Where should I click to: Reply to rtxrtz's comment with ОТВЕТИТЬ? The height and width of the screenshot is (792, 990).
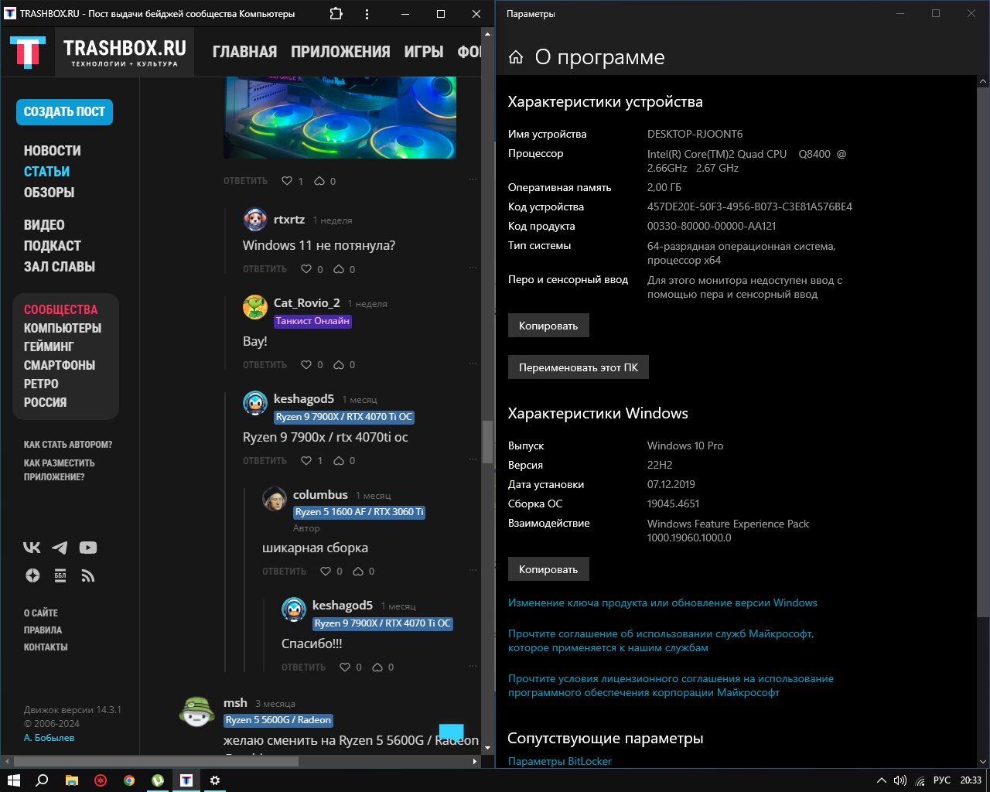[265, 269]
